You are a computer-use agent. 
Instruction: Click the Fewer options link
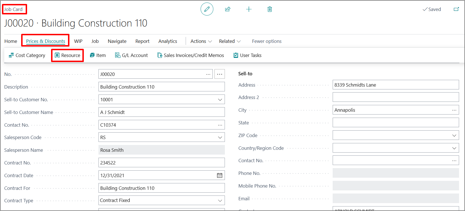(267, 41)
